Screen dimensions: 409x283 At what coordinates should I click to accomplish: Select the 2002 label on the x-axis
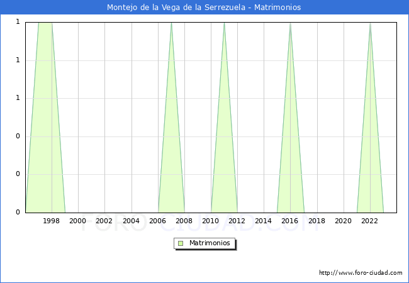point(104,221)
